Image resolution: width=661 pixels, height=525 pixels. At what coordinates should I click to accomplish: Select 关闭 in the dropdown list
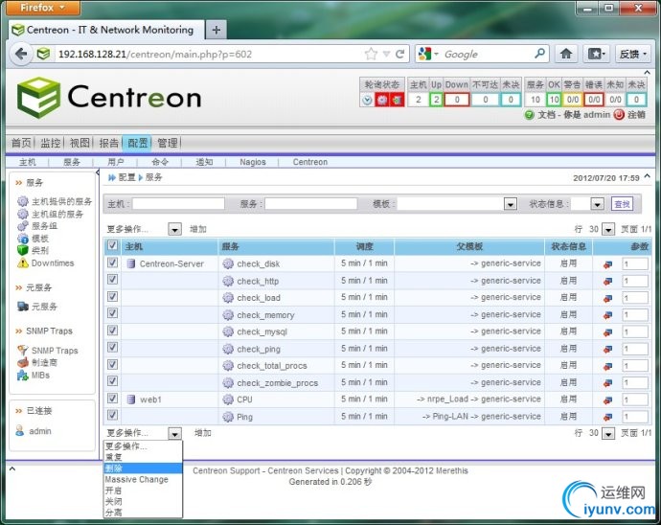tap(143, 501)
